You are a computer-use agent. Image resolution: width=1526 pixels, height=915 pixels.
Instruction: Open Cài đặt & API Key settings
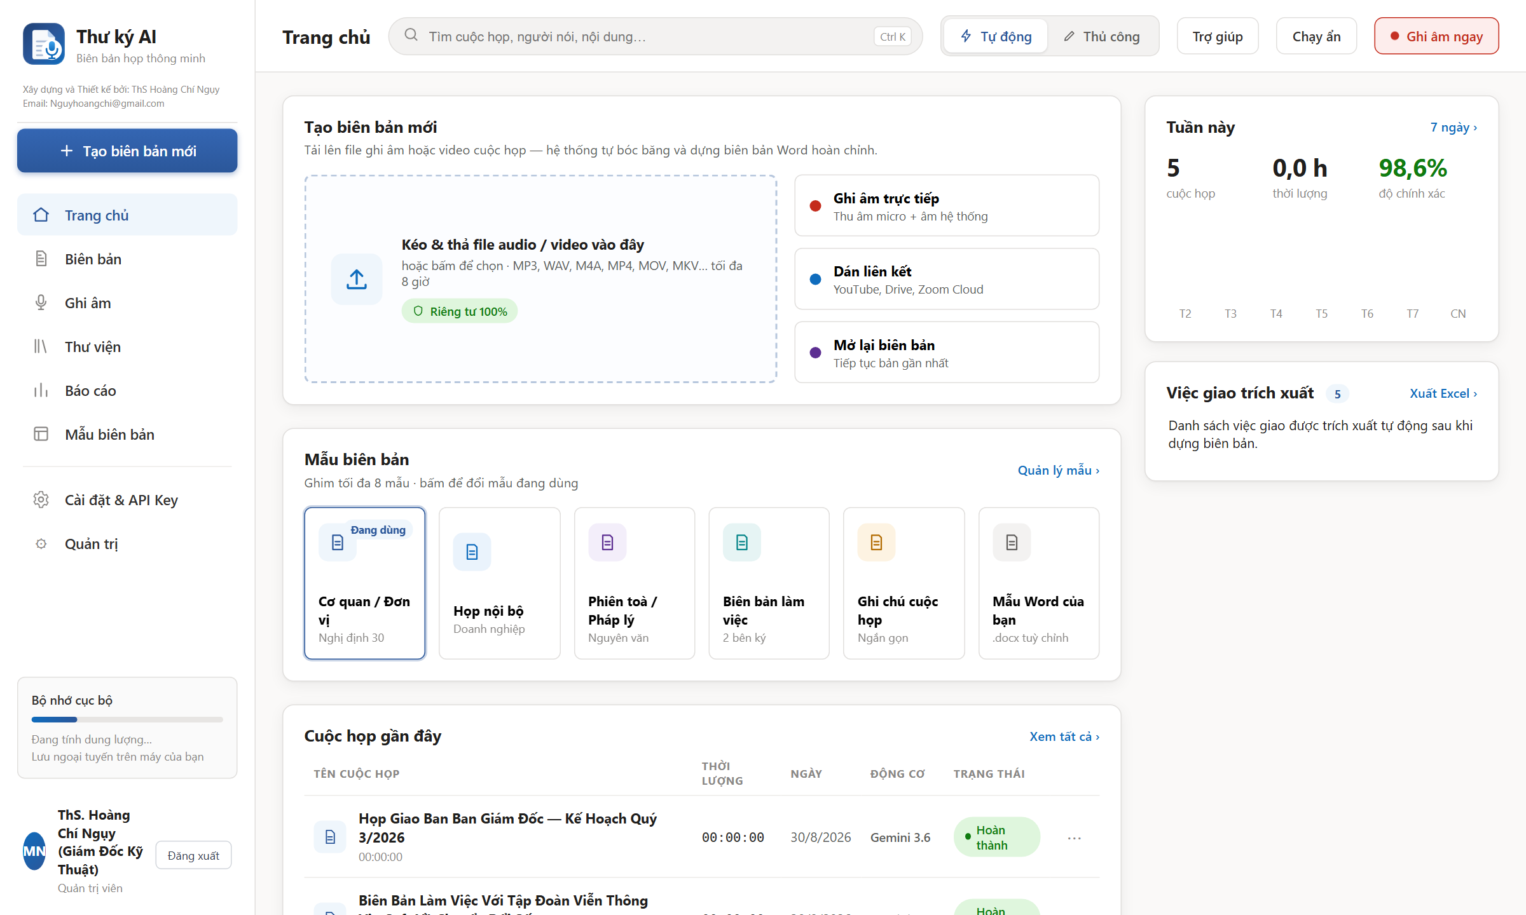(x=127, y=500)
